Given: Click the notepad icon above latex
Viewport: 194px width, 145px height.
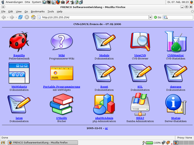Looking at the screenshot, I should [19, 104].
